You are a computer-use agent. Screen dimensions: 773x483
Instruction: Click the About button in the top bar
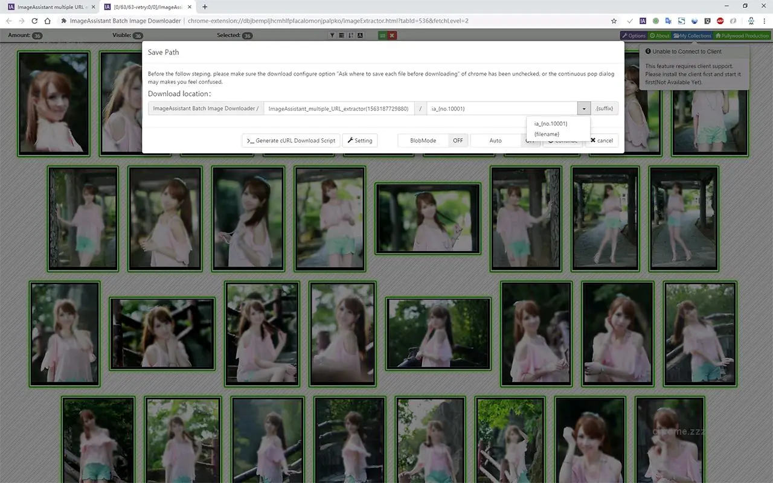[x=658, y=35]
